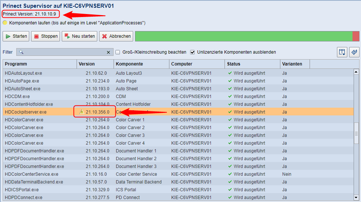Click the Prinect Version: 21.10.10.9 text

click(29, 14)
